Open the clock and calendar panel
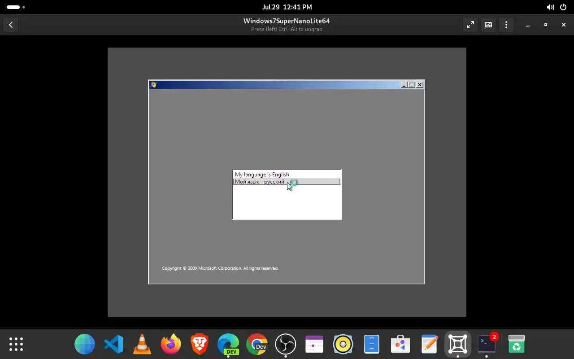574x359 pixels. coord(287,7)
